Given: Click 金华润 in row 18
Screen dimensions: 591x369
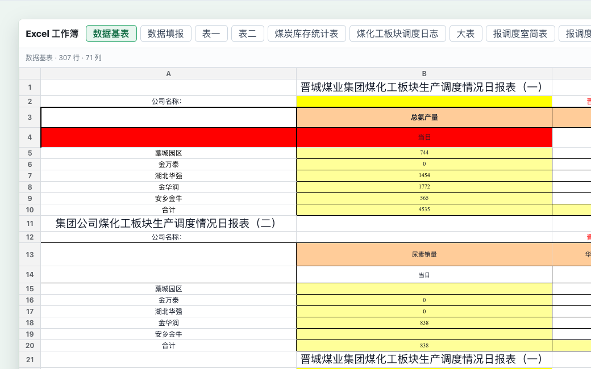Looking at the screenshot, I should (168, 322).
